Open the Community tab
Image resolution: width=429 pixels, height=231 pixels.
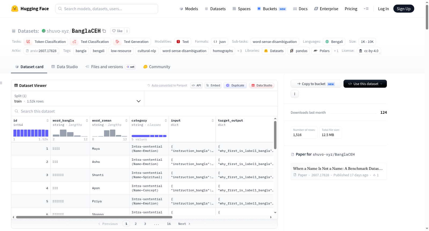tap(157, 67)
